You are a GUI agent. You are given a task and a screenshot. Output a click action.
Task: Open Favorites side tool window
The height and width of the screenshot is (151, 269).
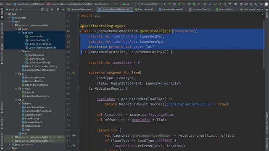tap(2, 123)
